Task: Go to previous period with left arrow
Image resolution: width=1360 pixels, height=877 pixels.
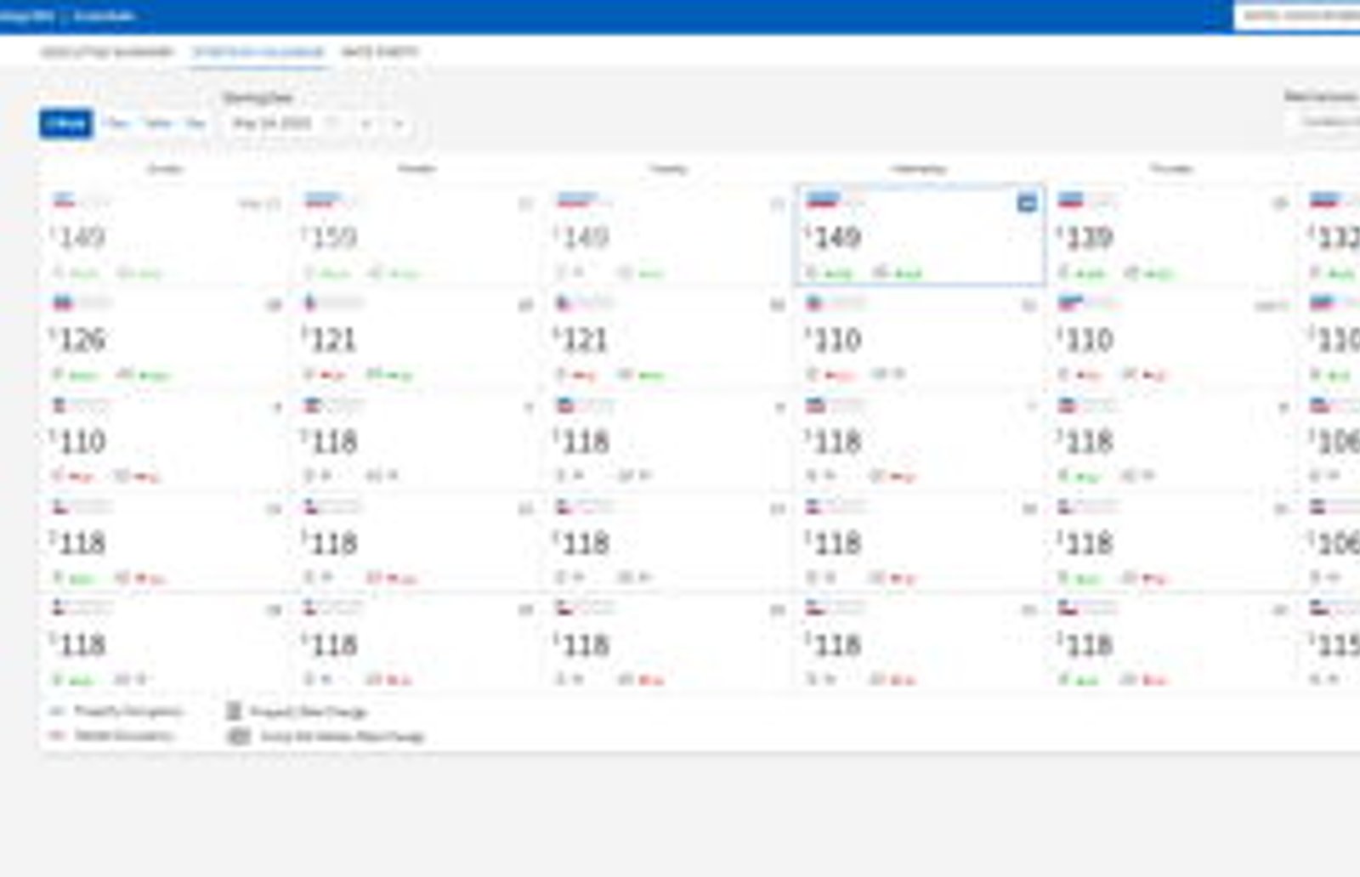Action: [x=367, y=124]
